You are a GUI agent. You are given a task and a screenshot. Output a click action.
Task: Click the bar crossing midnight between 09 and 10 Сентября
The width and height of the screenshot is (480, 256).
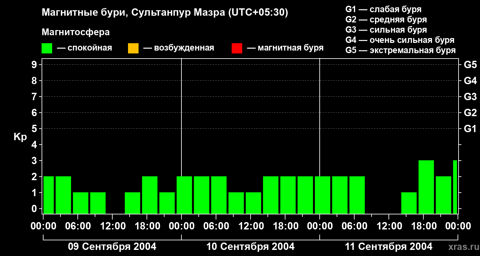coord(184,195)
